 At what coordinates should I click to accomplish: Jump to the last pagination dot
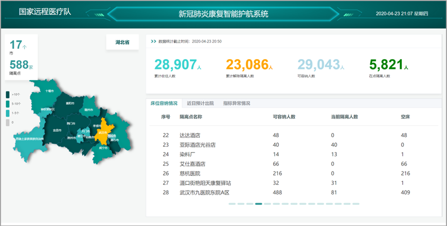(355, 204)
